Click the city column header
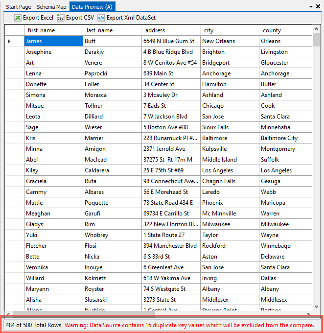This screenshot has height=333, width=324. pos(230,30)
